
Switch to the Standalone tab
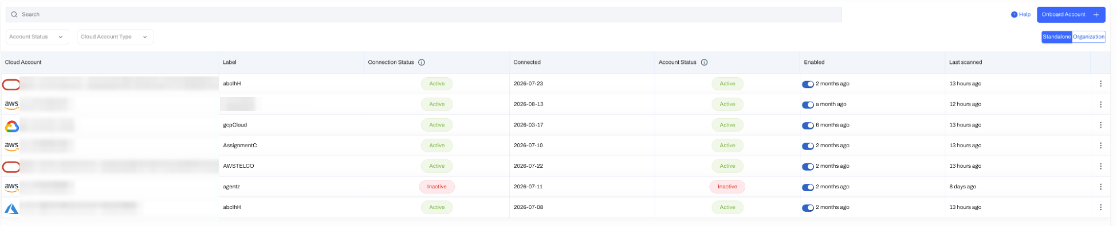click(x=1057, y=37)
